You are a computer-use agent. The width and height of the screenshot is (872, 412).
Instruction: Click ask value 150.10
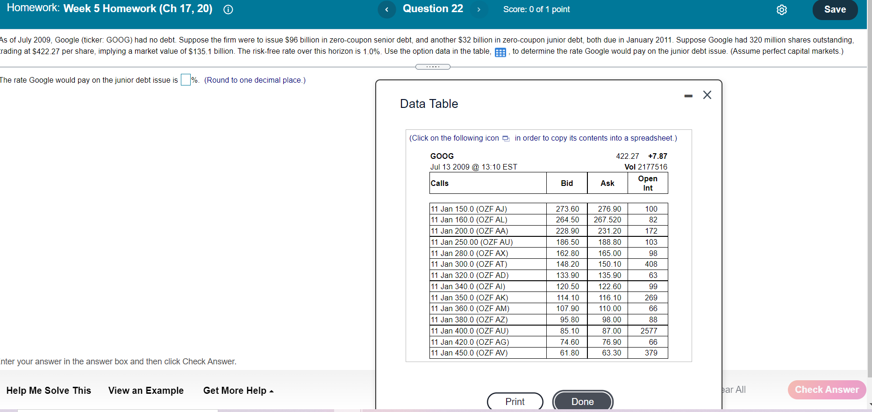[609, 264]
